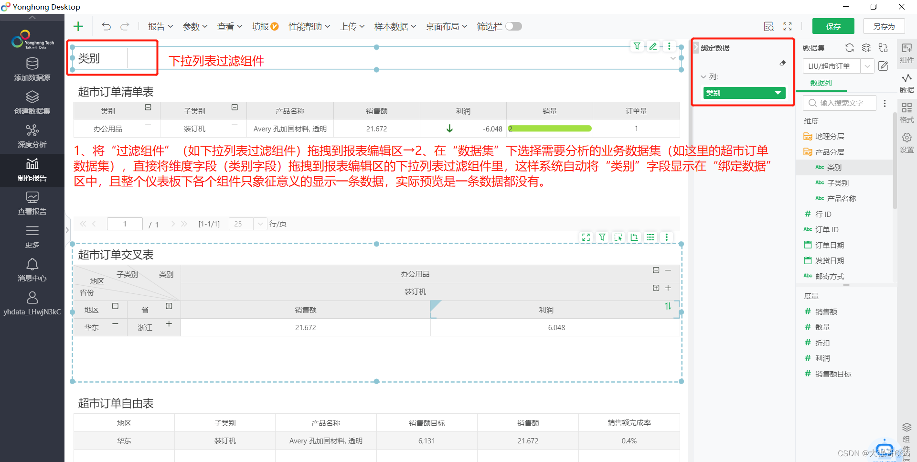The height and width of the screenshot is (462, 917).
Task: Open crosstab more options menu
Action: (667, 237)
